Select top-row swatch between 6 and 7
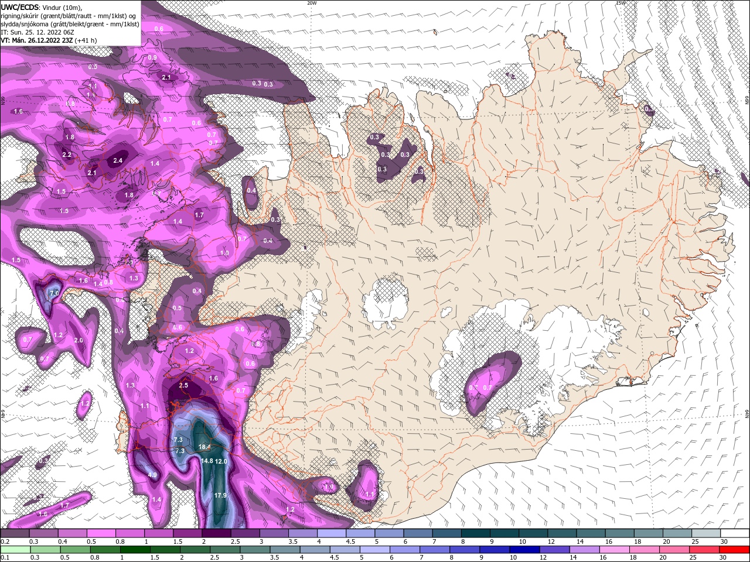This screenshot has height=562, width=750. tap(418, 533)
